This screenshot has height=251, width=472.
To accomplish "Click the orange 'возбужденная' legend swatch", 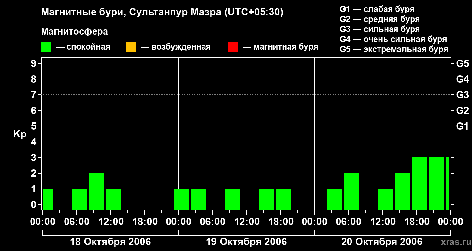I will [x=131, y=47].
